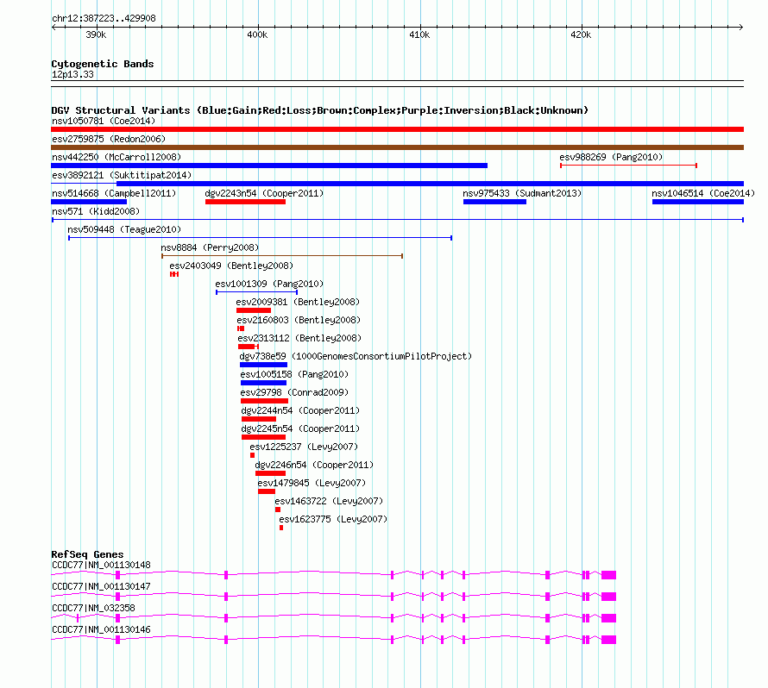Click the 420k ruler tick label
Viewport: 768px width, 688px height.
[581, 34]
